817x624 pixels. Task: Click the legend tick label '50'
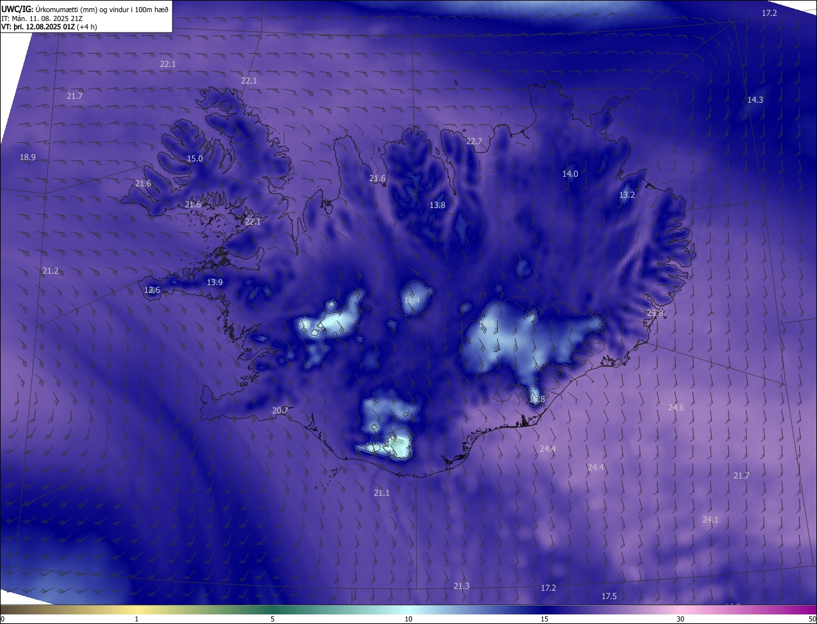[x=812, y=619]
